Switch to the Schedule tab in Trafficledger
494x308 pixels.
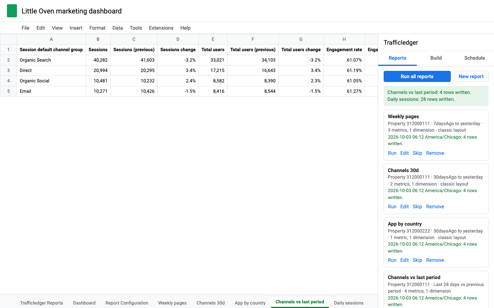pos(475,58)
